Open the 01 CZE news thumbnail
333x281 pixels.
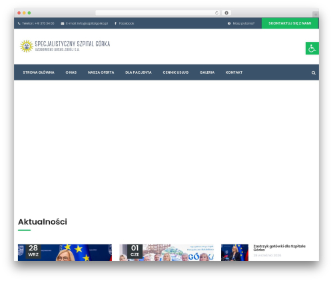pyautogui.click(x=166, y=252)
